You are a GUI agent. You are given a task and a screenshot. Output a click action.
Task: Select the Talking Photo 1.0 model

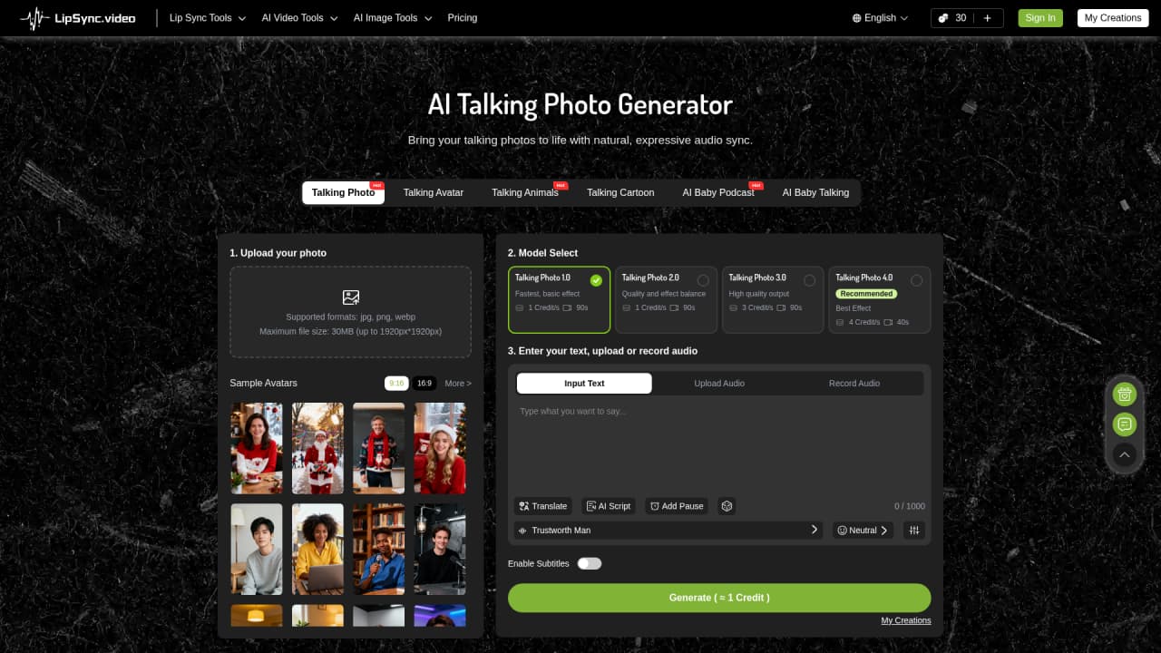tap(560, 299)
